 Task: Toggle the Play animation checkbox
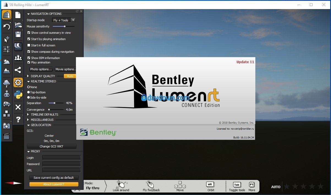29,62
